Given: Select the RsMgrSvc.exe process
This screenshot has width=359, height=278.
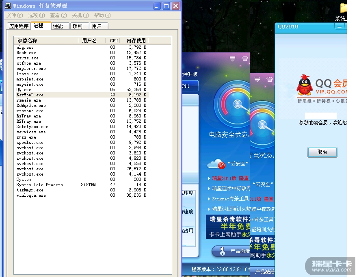Looking at the screenshot, I should click(x=82, y=105).
